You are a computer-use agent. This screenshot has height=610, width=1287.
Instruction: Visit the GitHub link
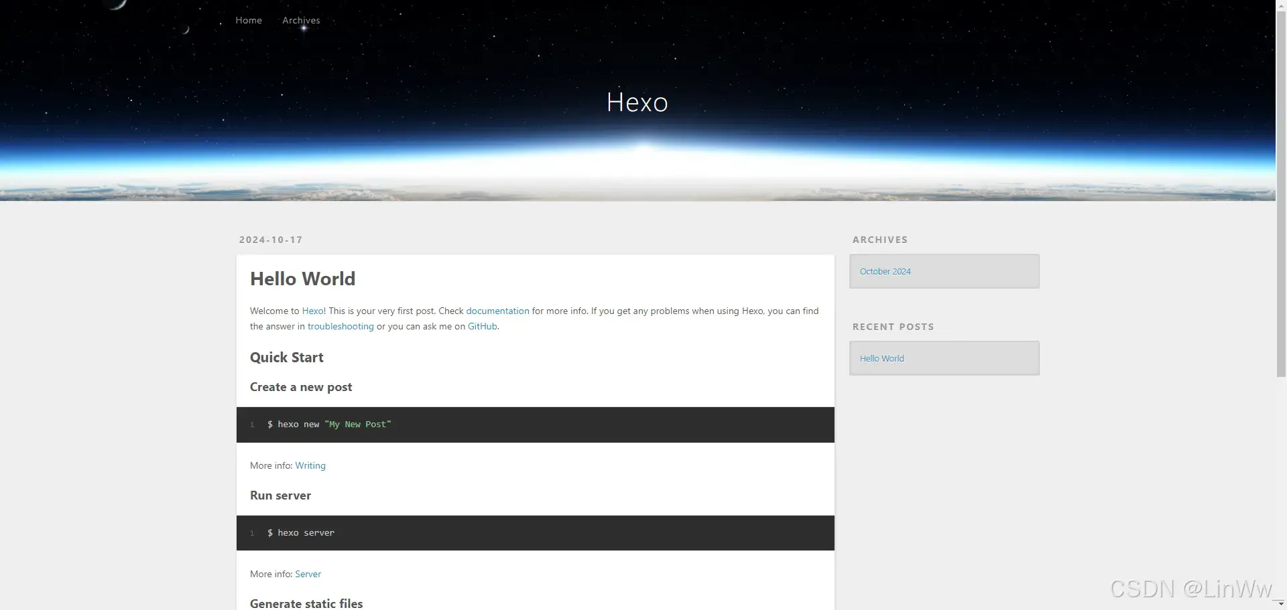tap(482, 326)
